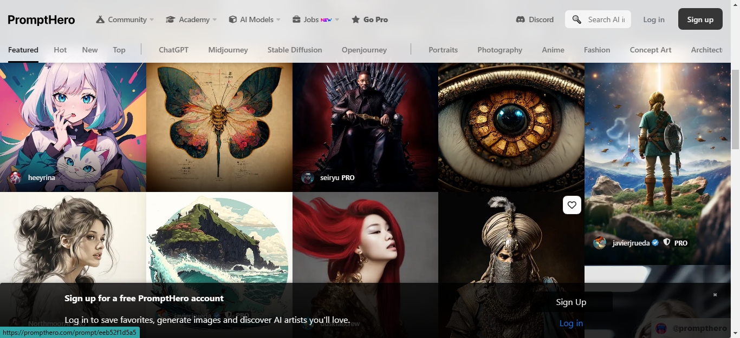This screenshot has height=338, width=740.
Task: Click Log in link in banner
Action: [571, 323]
